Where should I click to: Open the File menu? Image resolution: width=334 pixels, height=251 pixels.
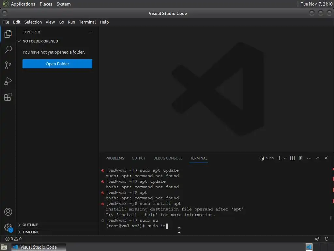click(6, 22)
